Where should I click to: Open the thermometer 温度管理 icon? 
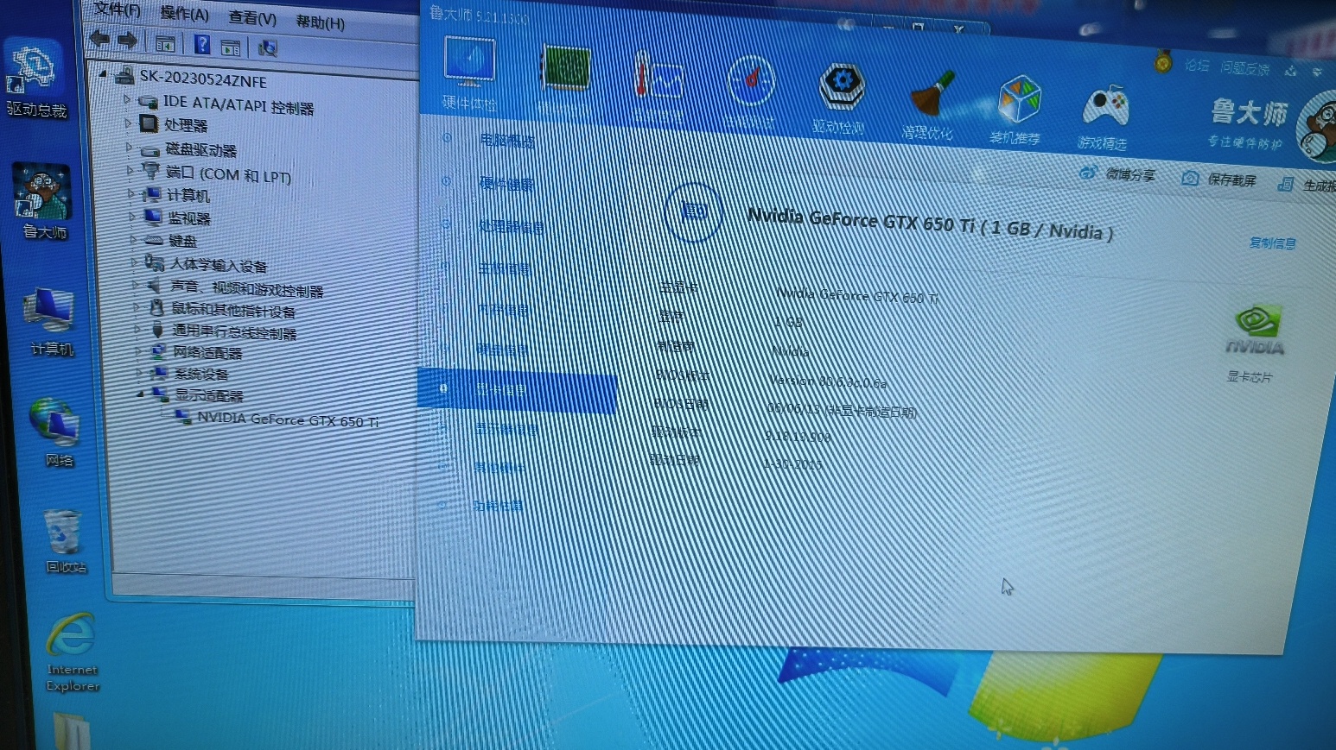(x=658, y=78)
